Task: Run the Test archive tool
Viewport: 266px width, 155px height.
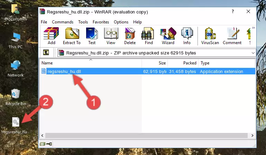Action: click(x=92, y=36)
